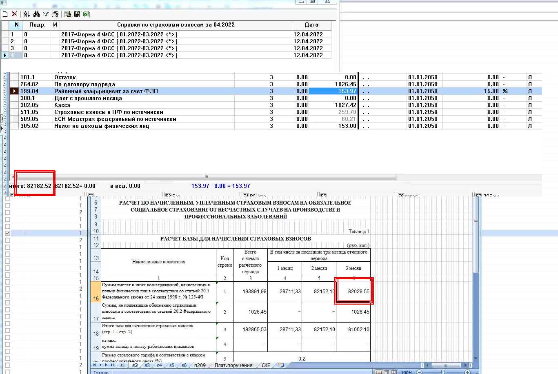The width and height of the screenshot is (558, 374).
Task: Click the 15.00 percent value cell
Action: tap(471, 91)
